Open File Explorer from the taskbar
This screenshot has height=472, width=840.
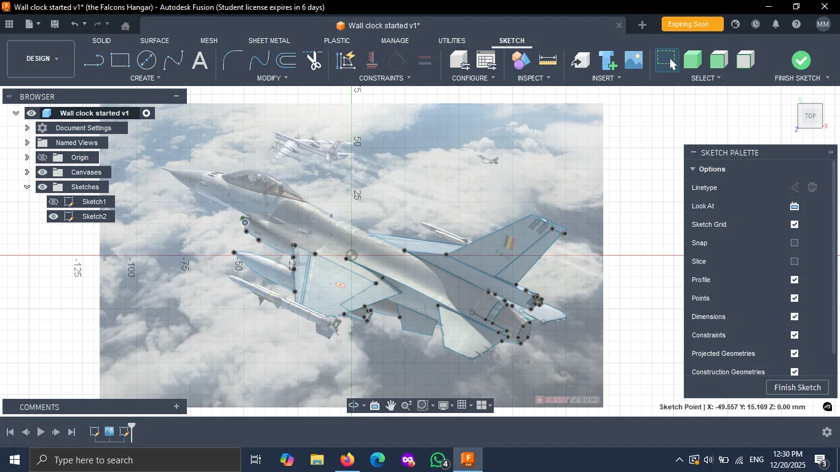tap(317, 460)
